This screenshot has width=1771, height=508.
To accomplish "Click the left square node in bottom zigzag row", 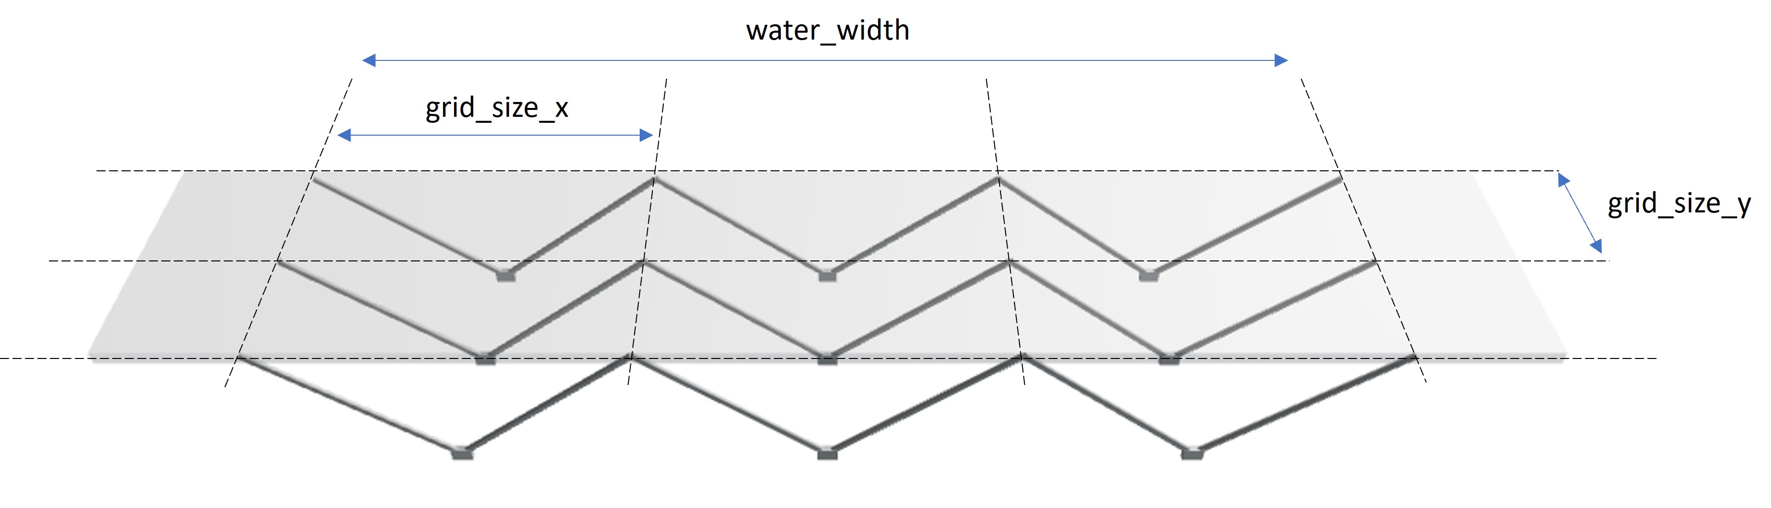I will 462,454.
